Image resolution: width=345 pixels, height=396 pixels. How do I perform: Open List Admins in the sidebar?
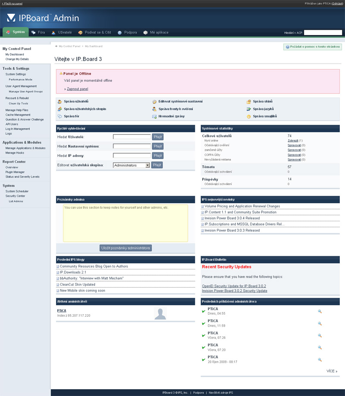coord(16,201)
